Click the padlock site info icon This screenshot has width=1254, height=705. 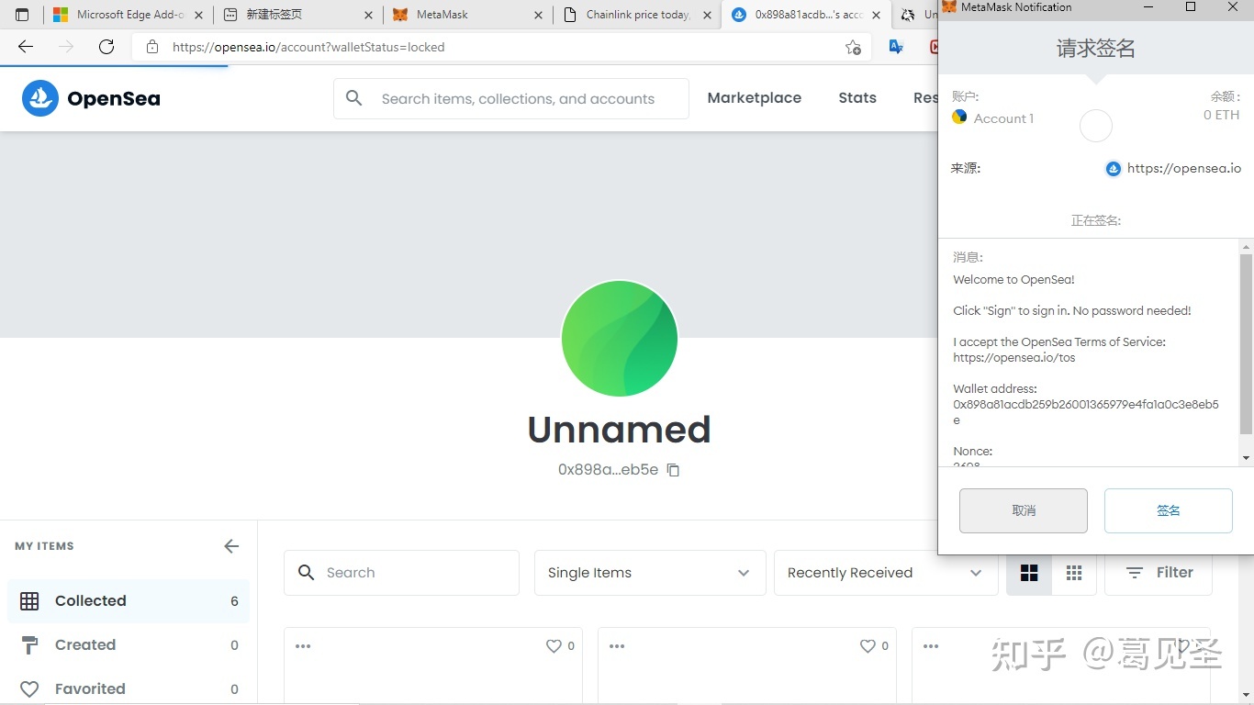tap(152, 47)
